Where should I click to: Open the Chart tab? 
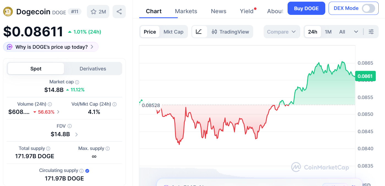pyautogui.click(x=154, y=11)
